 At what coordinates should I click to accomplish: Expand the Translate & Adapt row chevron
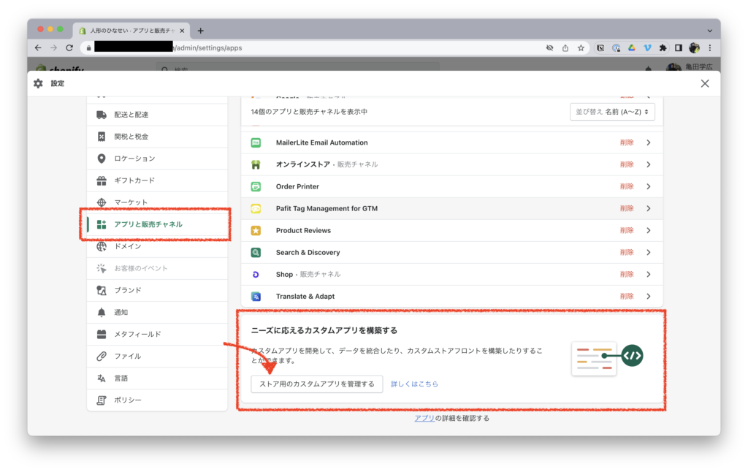tap(649, 297)
